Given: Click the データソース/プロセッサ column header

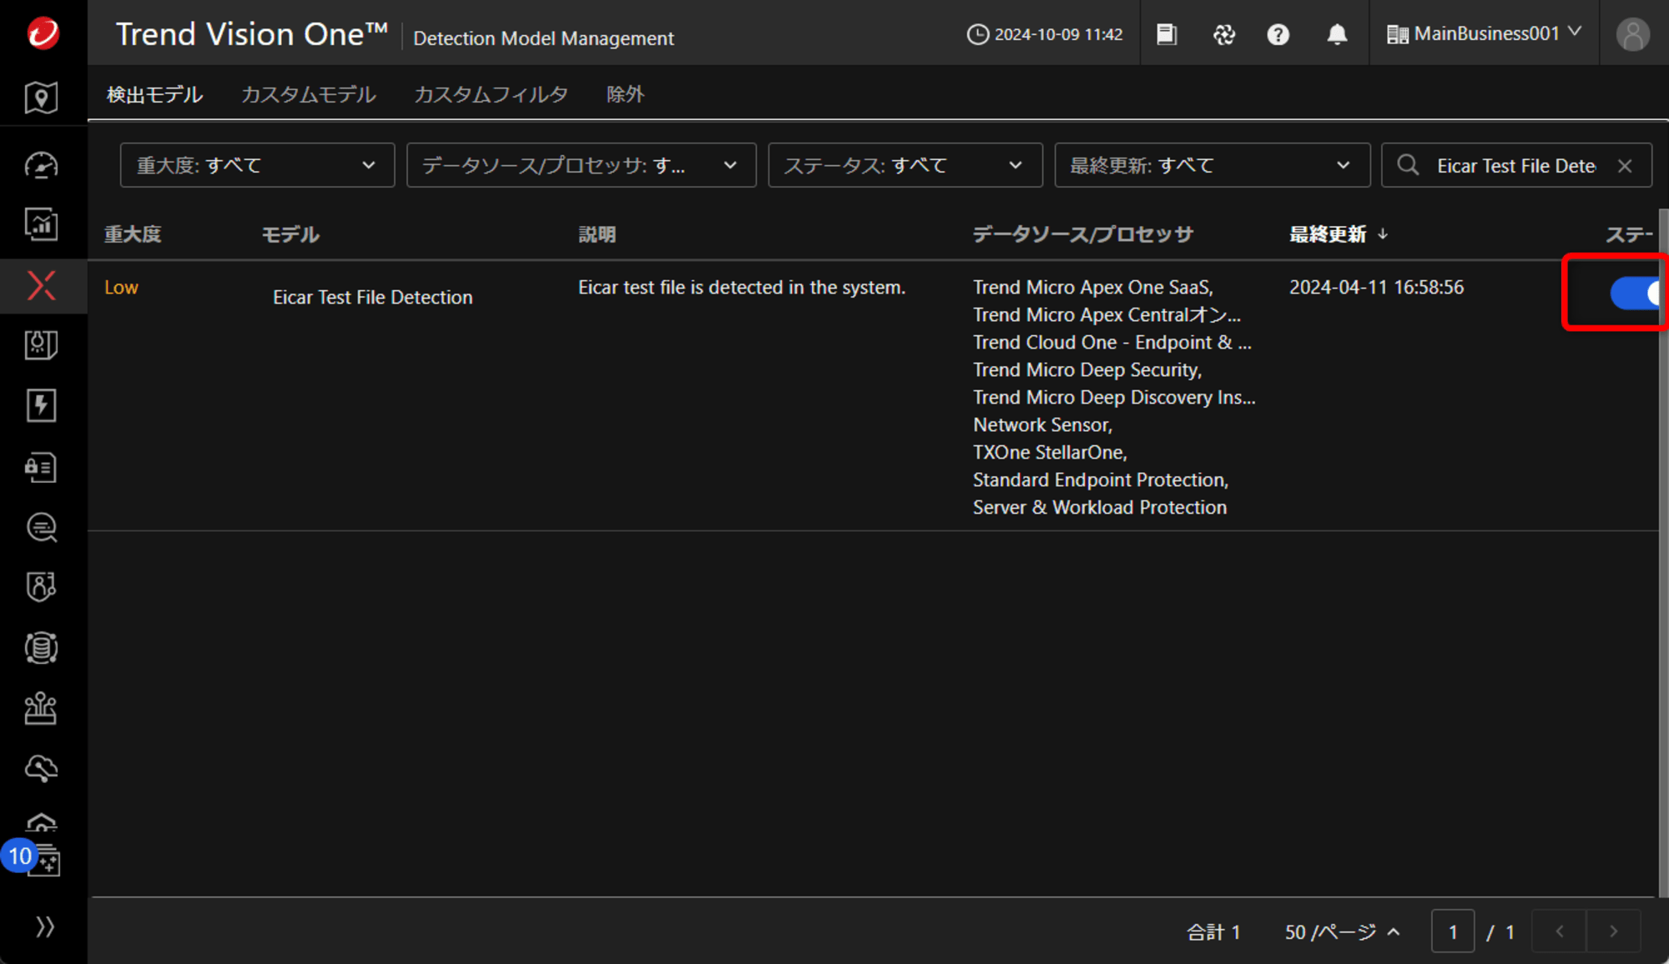Looking at the screenshot, I should (x=1083, y=234).
